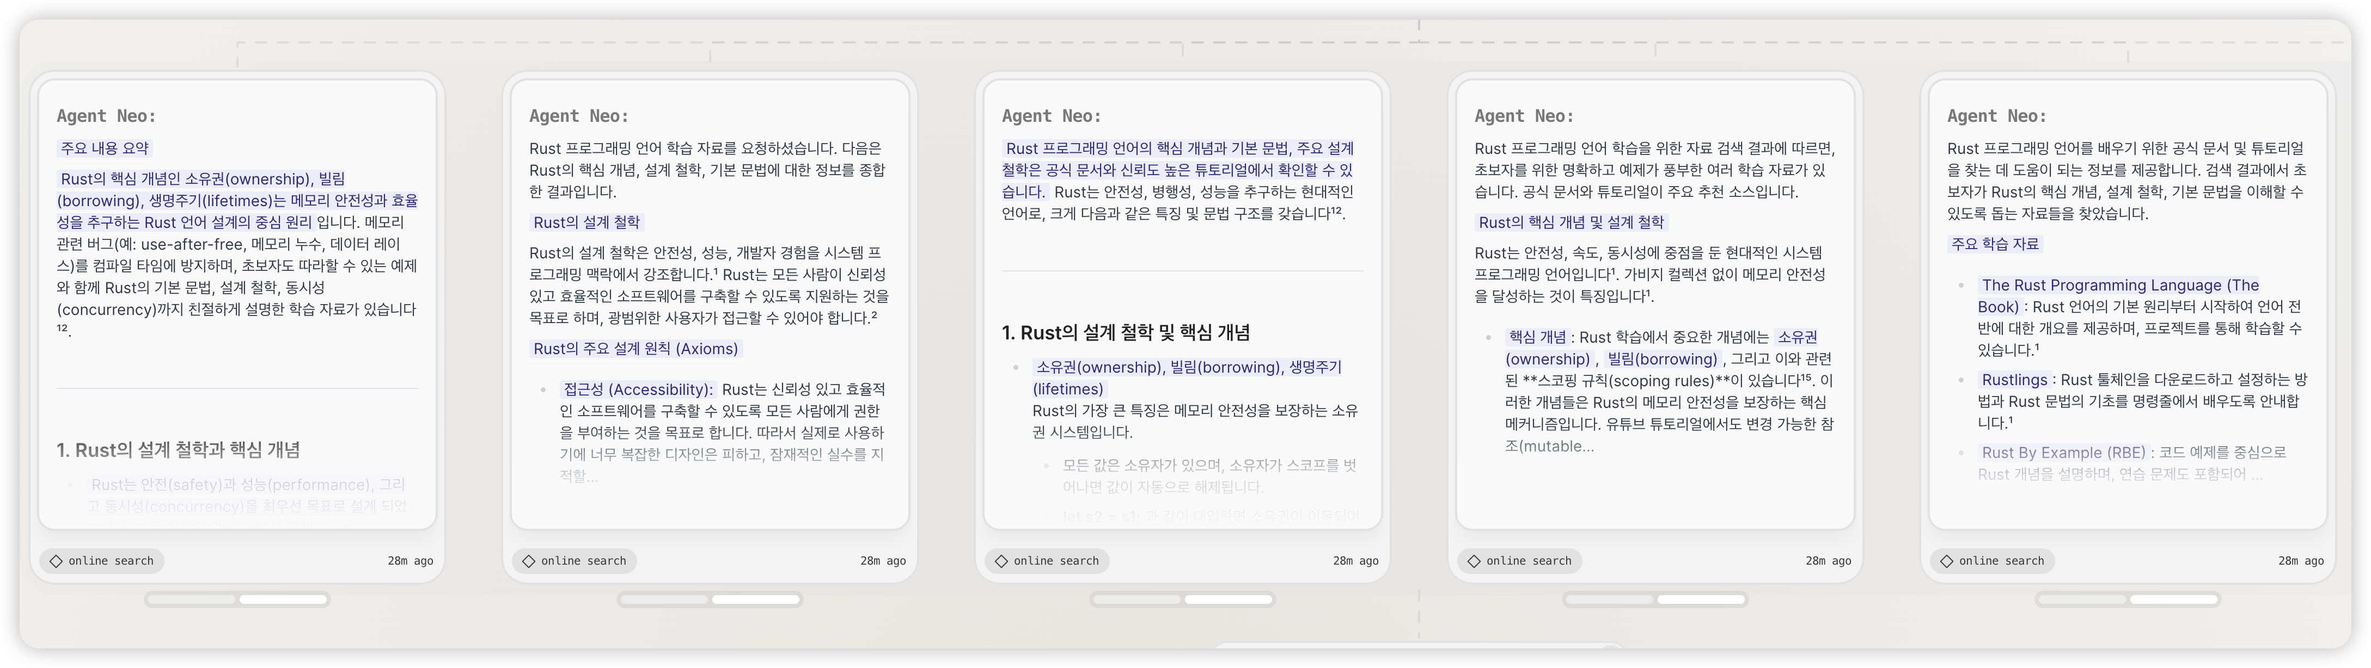The image size is (2371, 668).
Task: Switch to left pager segment under the first card
Action: point(192,600)
